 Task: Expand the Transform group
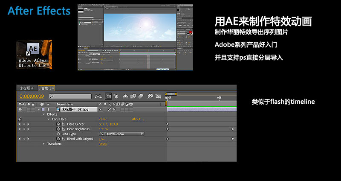click(x=44, y=144)
